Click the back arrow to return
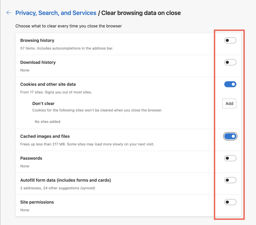This screenshot has height=225, width=256. point(8,13)
